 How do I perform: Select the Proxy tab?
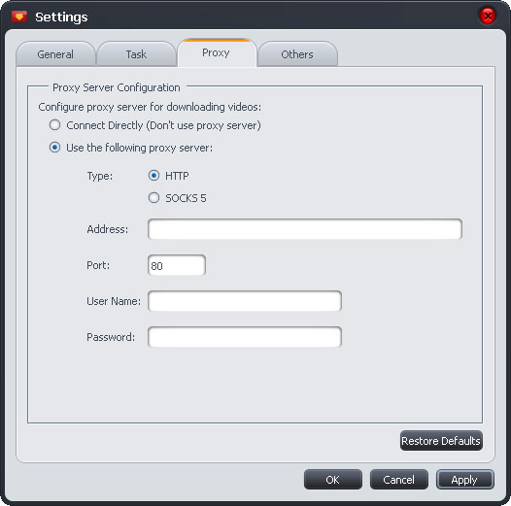[x=217, y=52]
